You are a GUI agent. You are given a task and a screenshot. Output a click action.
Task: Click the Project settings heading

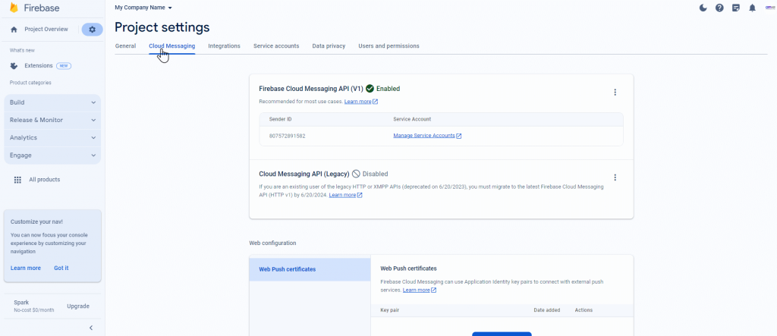(x=162, y=27)
